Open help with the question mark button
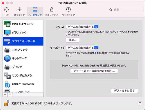The width and height of the screenshot is (145, 110). [140, 103]
